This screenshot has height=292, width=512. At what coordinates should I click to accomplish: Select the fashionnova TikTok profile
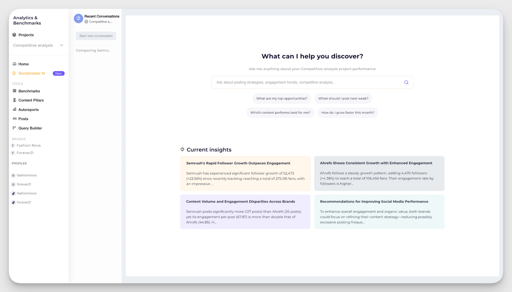point(26,193)
